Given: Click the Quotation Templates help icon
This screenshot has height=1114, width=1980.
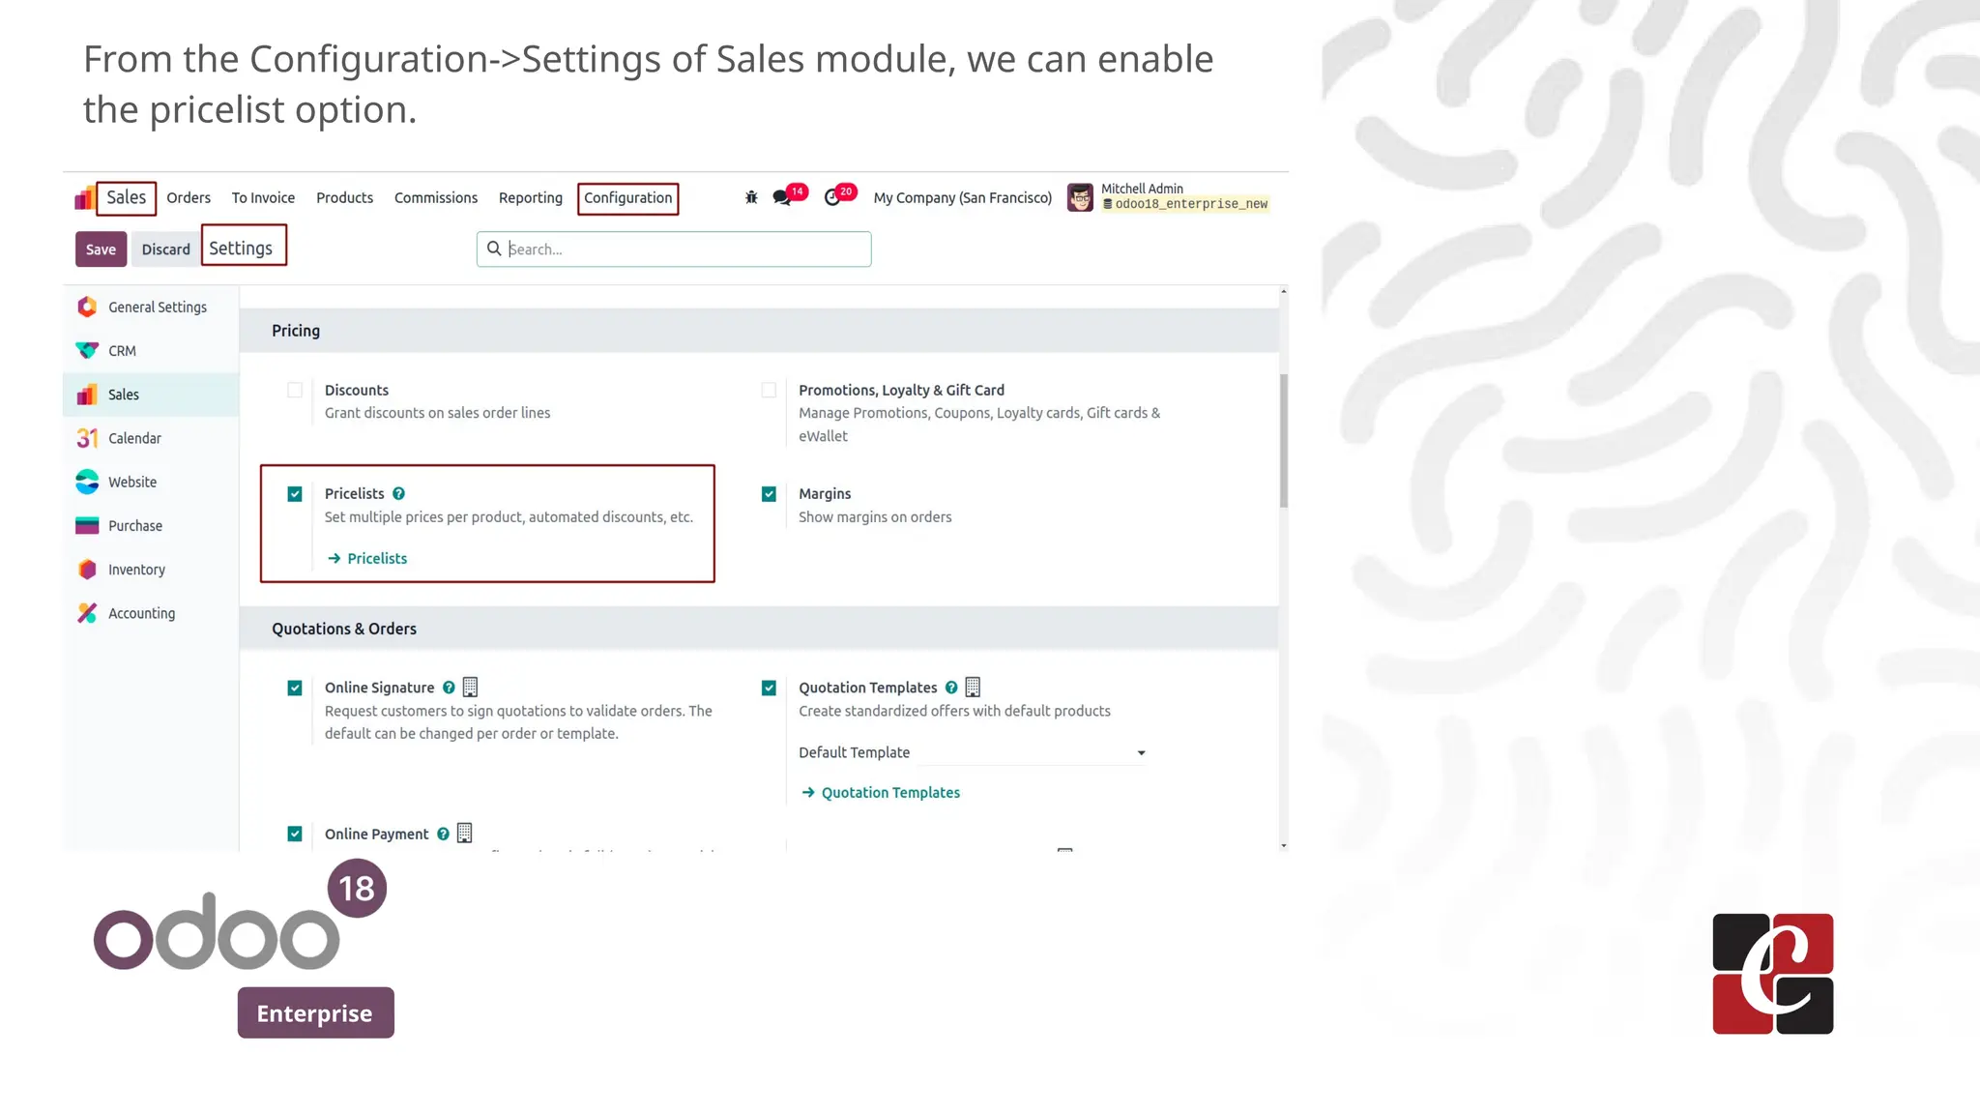Looking at the screenshot, I should (x=951, y=688).
